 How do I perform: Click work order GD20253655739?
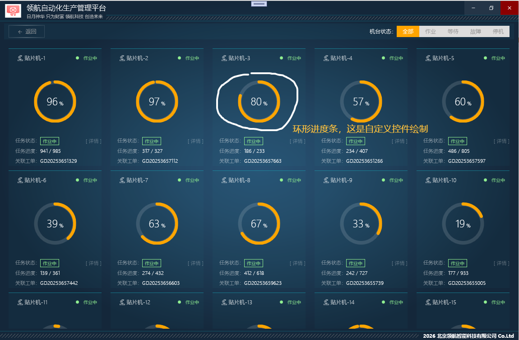[x=365, y=283]
